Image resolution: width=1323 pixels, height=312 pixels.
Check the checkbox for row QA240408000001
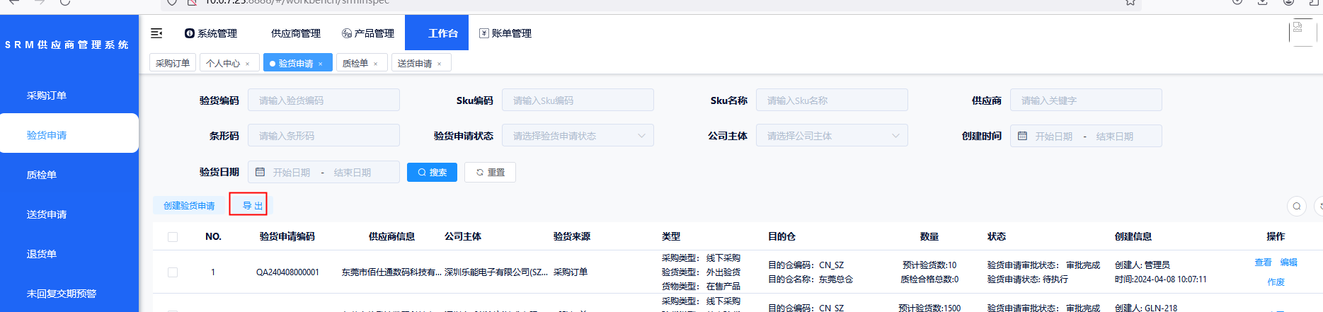[x=173, y=272]
